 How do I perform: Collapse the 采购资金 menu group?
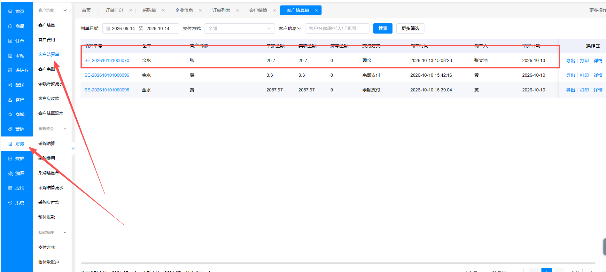click(65, 129)
